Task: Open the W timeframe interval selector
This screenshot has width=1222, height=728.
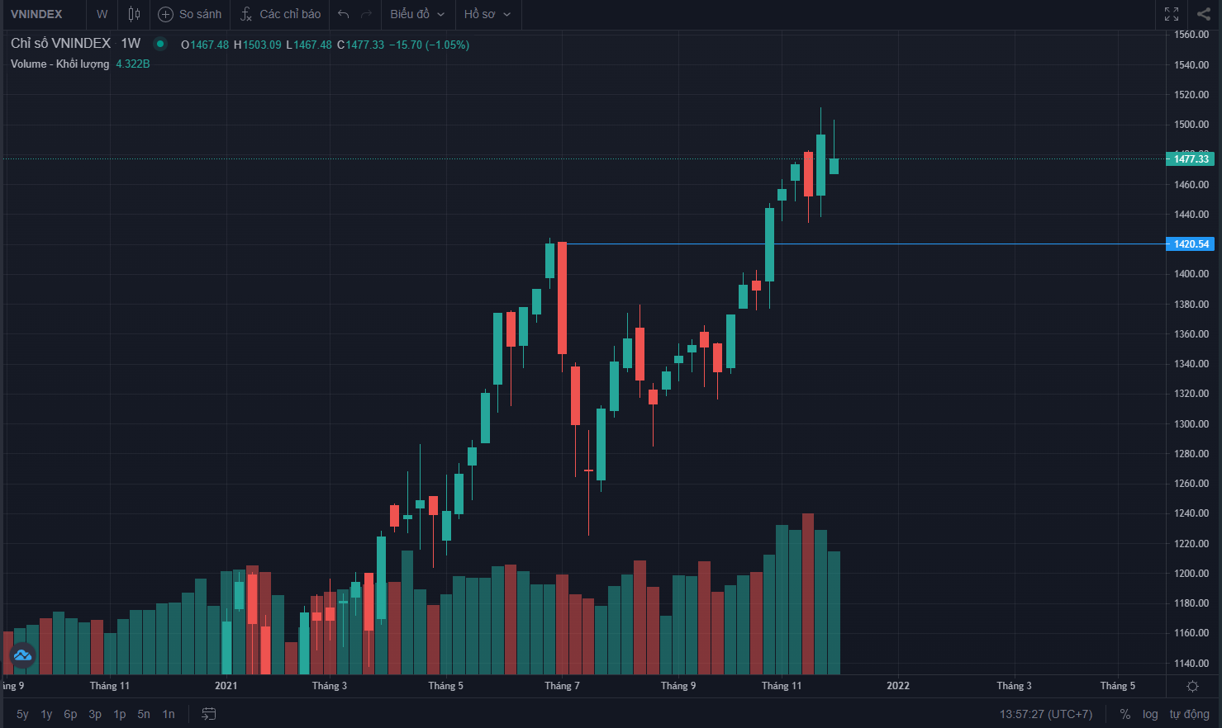Action: pos(102,14)
